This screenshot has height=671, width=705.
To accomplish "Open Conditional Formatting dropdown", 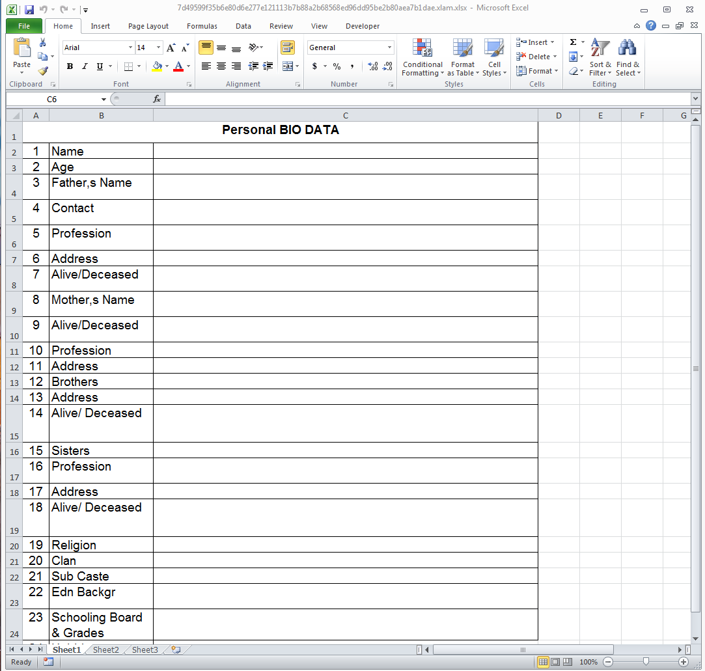I will point(422,57).
